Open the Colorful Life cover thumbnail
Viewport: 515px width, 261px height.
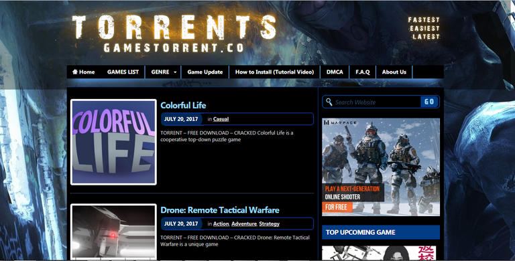113,142
